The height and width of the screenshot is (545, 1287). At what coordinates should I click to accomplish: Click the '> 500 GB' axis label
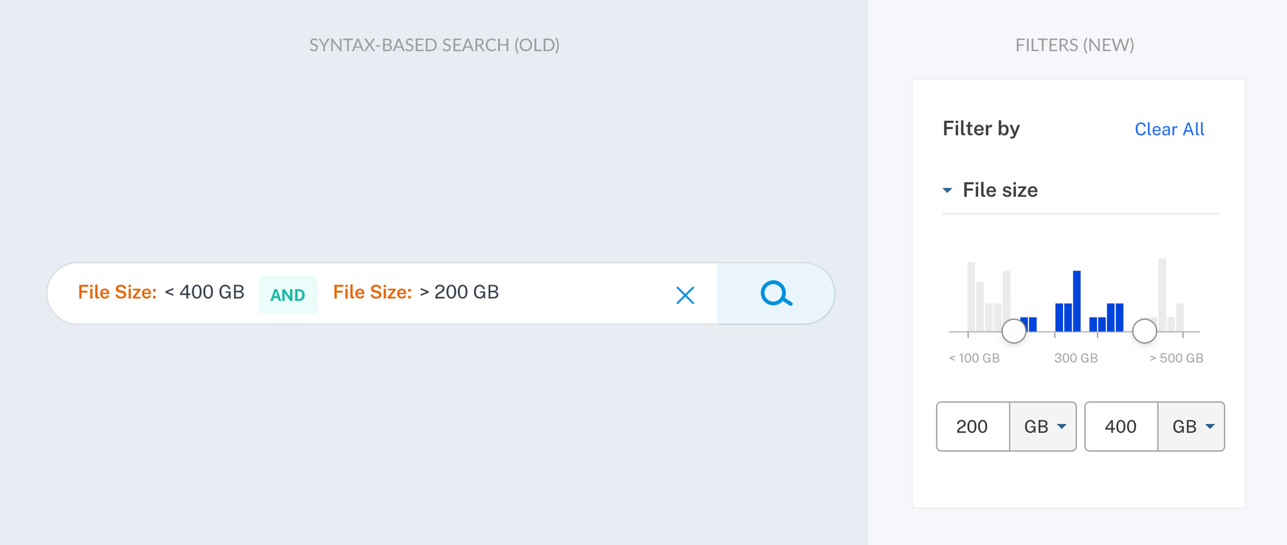point(1176,358)
